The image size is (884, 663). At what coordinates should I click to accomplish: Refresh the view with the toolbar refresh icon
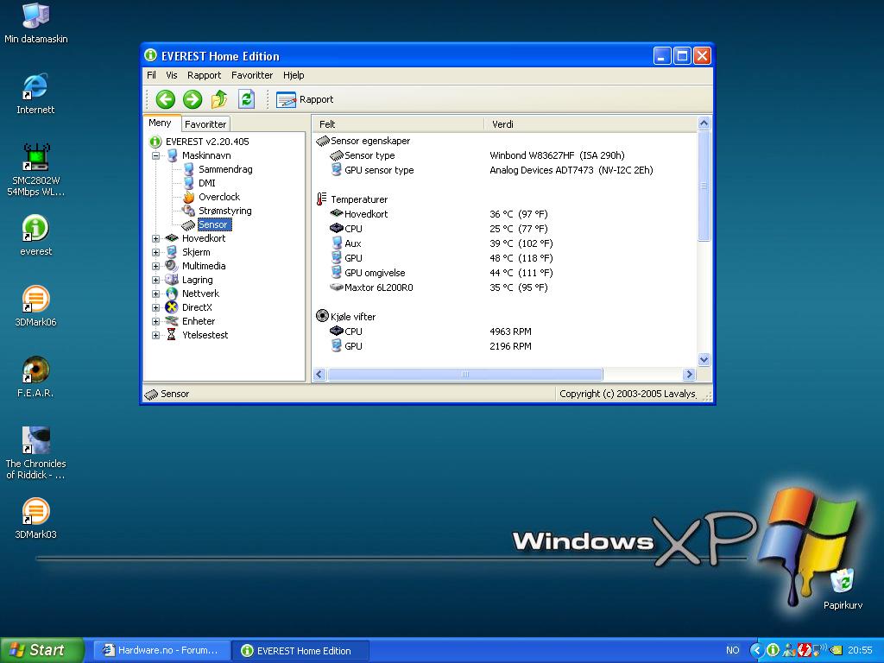(x=246, y=99)
